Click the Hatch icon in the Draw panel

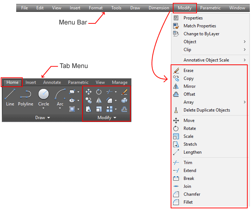(72, 109)
